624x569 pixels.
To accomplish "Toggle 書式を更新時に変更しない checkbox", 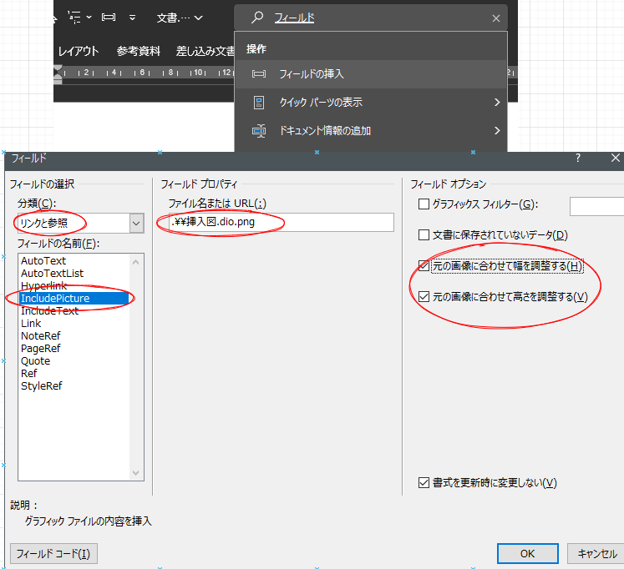I will click(x=424, y=482).
